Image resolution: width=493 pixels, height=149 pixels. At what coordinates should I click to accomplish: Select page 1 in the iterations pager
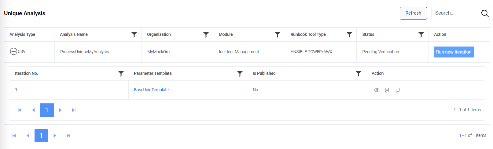pos(47,110)
